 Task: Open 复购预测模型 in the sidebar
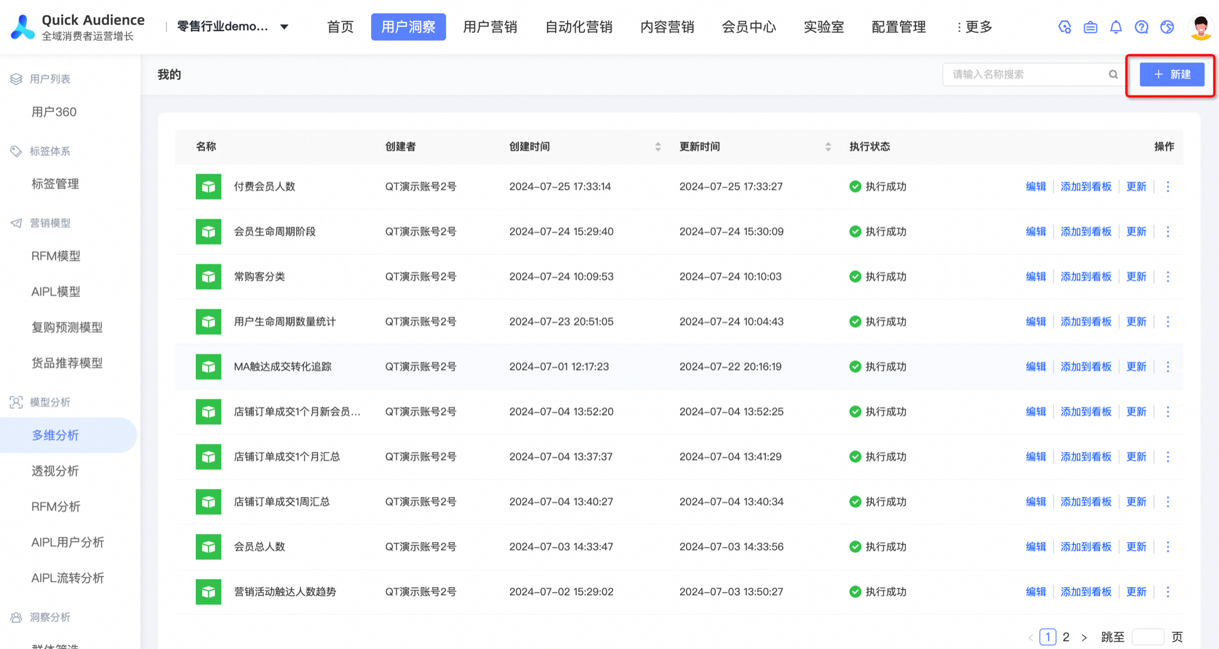coord(67,327)
